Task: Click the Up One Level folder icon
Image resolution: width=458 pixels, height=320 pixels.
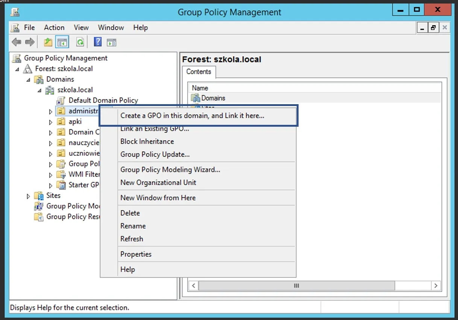Action: coord(48,42)
